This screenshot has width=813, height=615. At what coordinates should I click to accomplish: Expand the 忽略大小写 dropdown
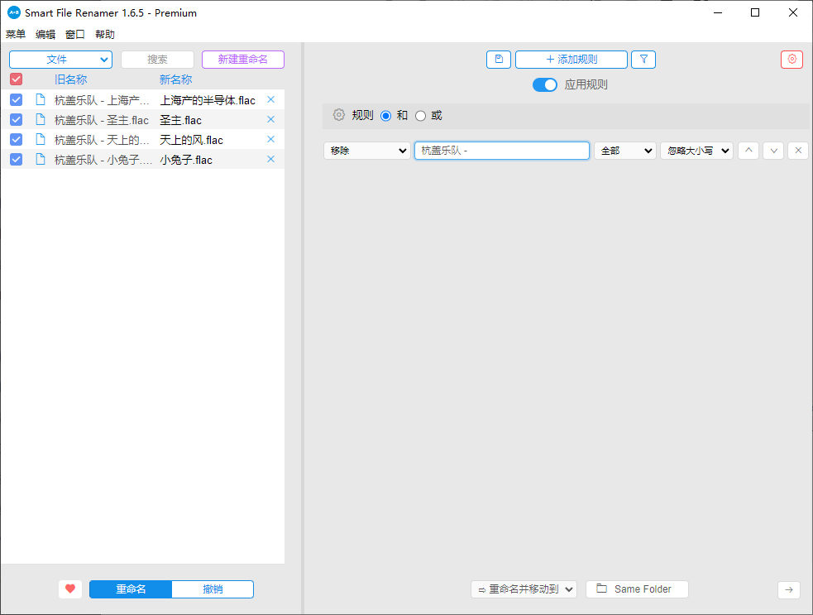696,151
